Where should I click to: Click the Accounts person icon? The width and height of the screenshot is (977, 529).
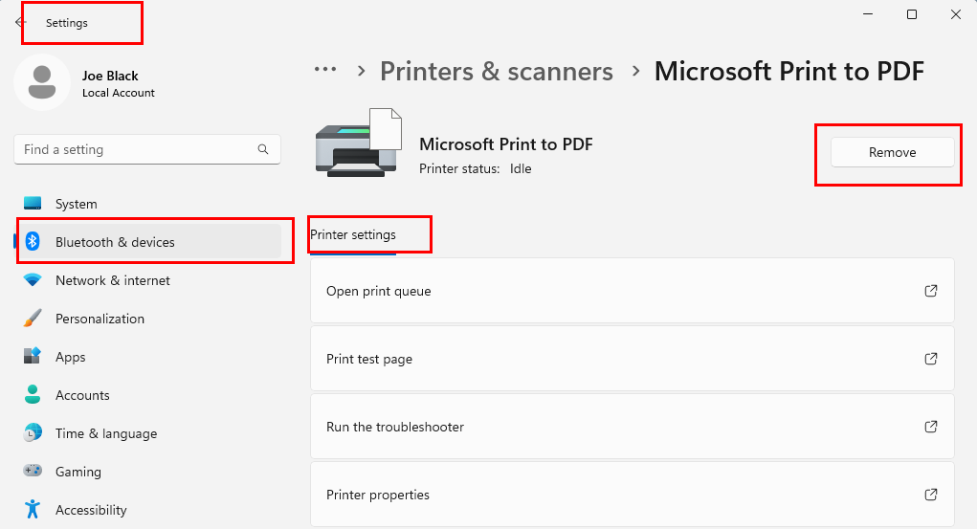click(33, 395)
